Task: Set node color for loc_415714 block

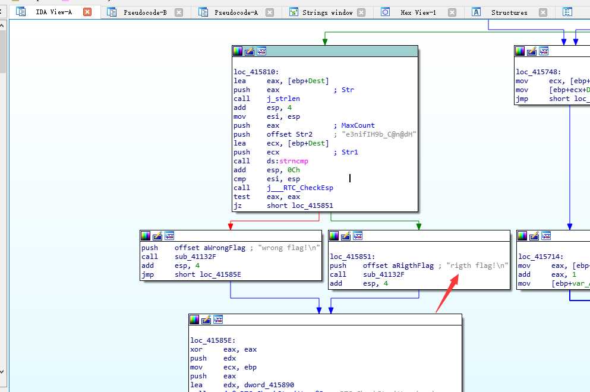Action: [522, 236]
